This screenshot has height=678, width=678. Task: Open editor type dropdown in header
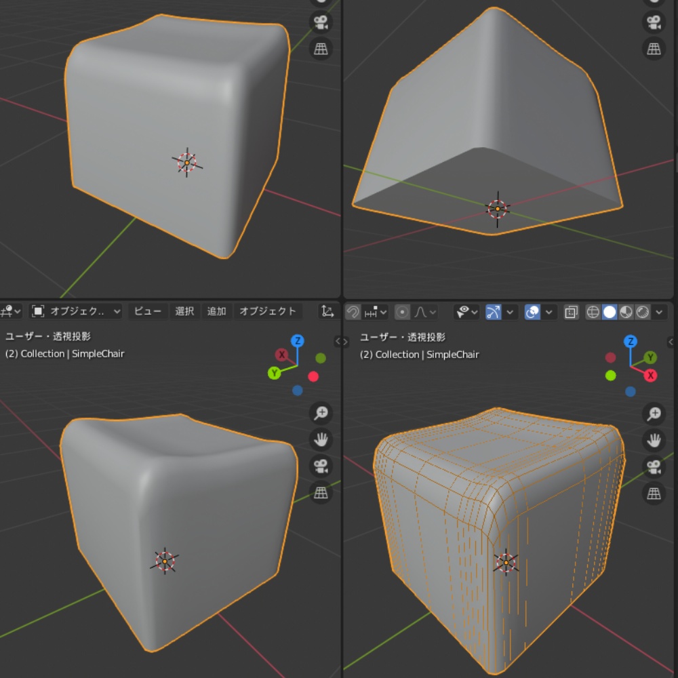[x=10, y=311]
